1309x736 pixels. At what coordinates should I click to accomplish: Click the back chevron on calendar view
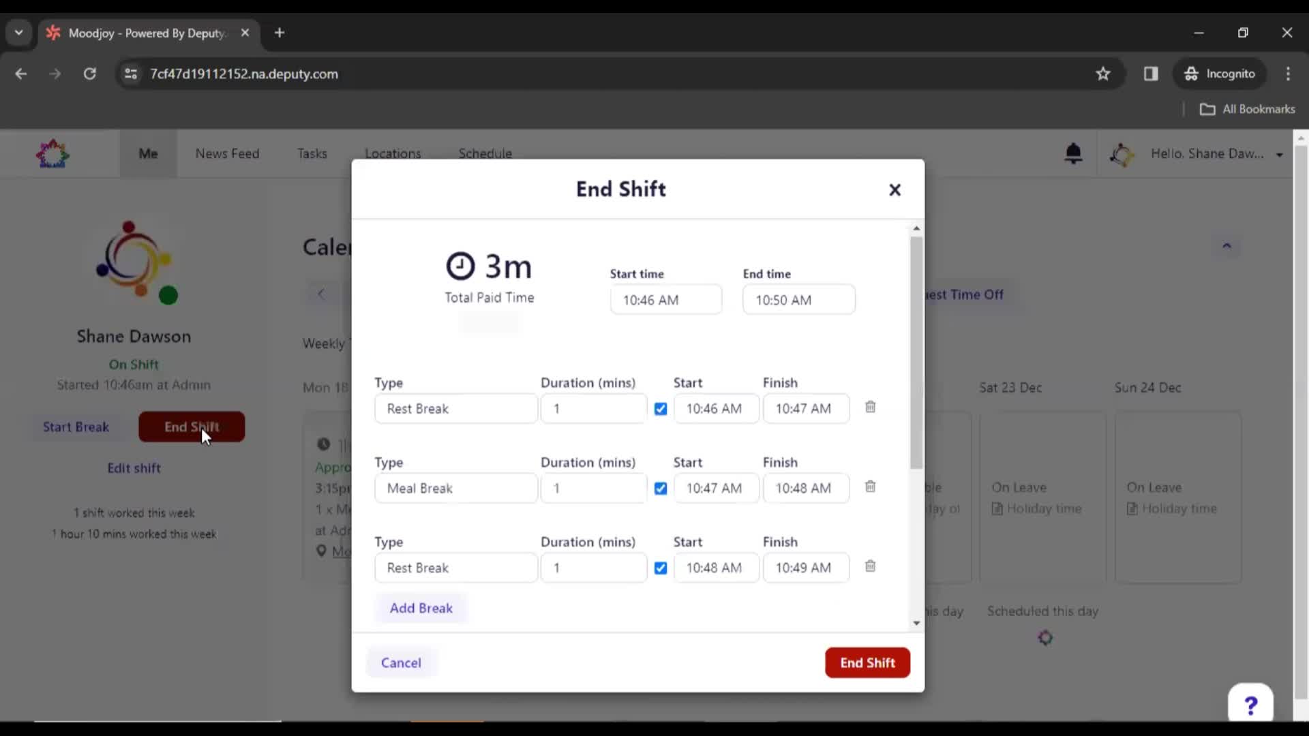pos(322,293)
